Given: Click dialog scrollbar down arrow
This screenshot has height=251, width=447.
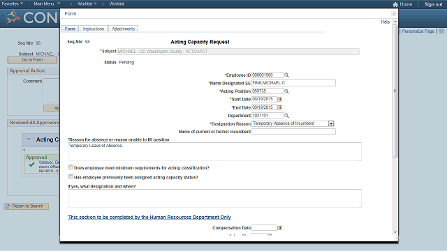Looking at the screenshot, I should coord(395,232).
